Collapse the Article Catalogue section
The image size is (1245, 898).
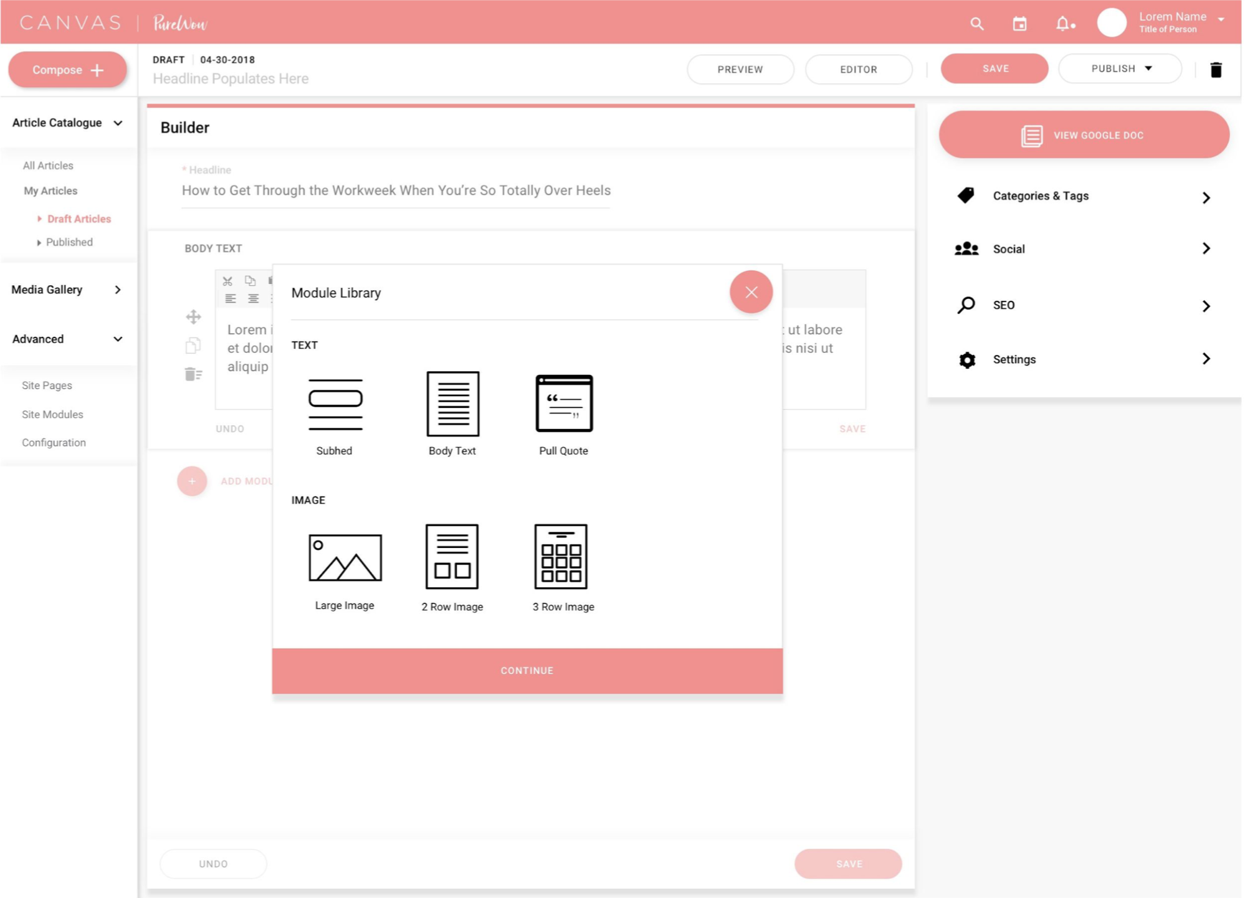[118, 123]
